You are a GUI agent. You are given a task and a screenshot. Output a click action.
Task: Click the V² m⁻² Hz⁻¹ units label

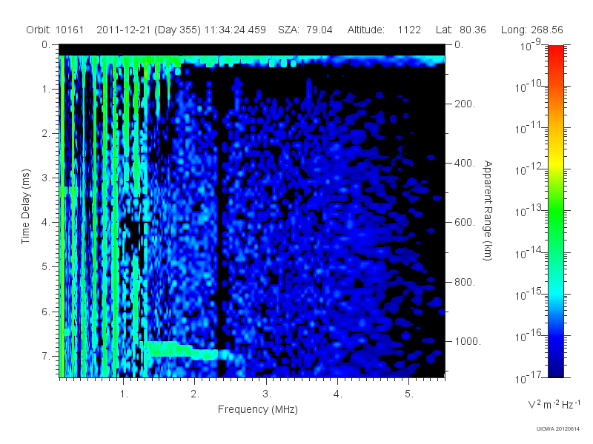tap(554, 404)
